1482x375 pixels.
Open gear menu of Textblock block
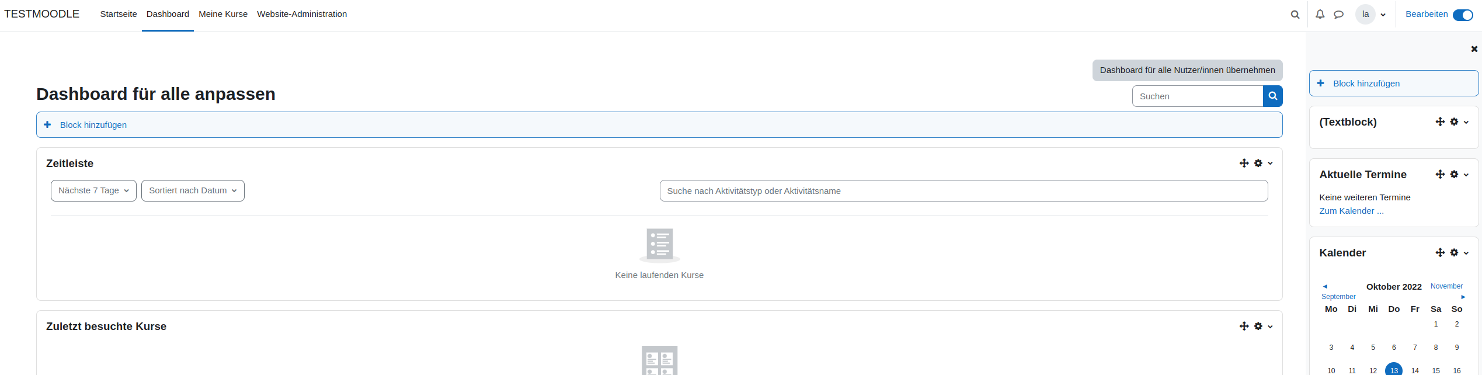click(1455, 122)
